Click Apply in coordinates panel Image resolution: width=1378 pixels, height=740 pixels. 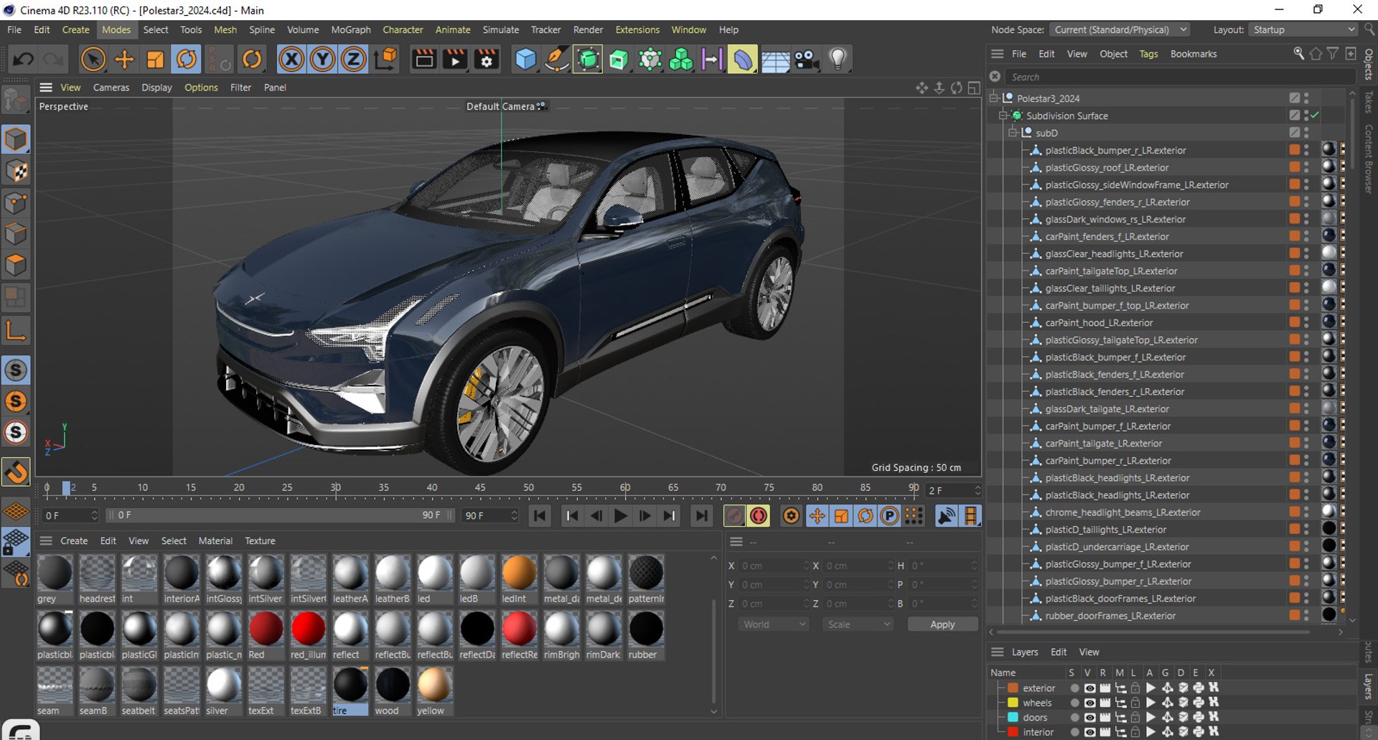pos(942,624)
